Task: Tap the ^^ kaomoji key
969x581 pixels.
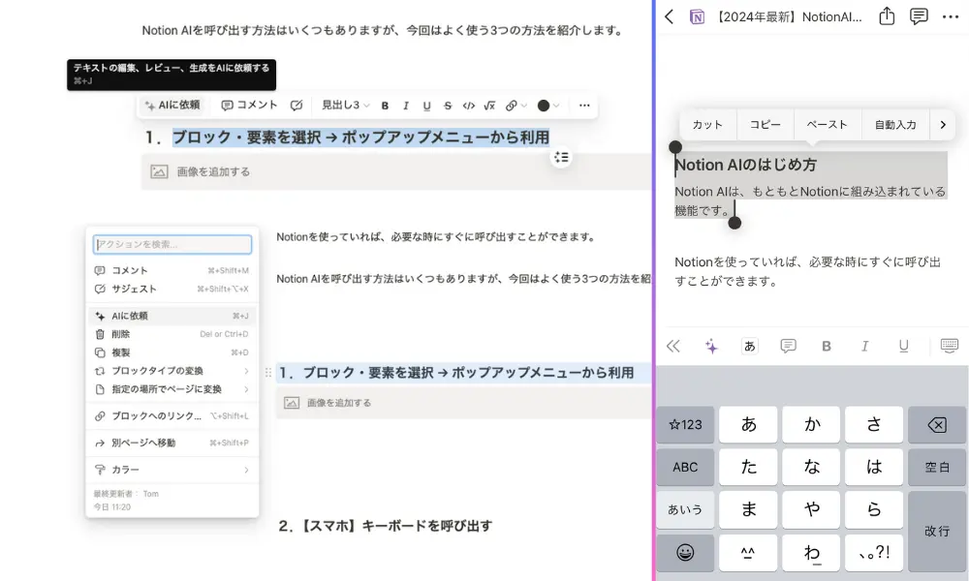Action: (748, 553)
